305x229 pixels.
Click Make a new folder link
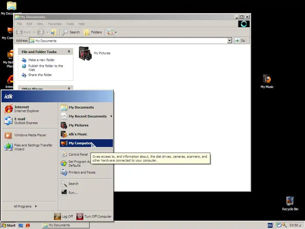(x=41, y=60)
